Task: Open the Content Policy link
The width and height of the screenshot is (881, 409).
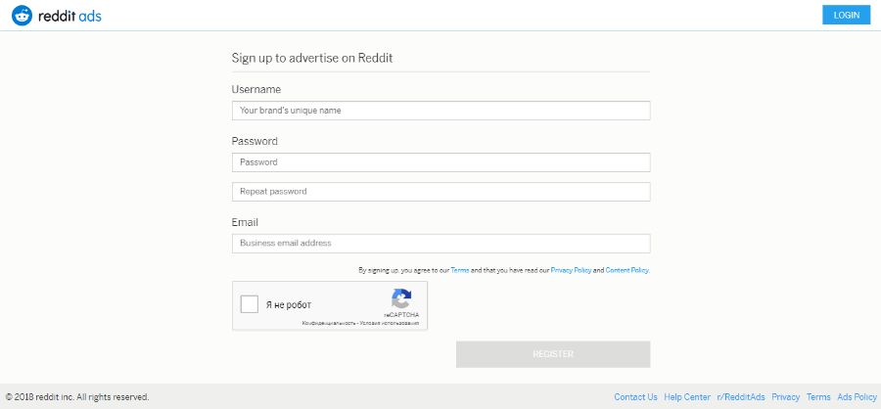Action: [626, 270]
